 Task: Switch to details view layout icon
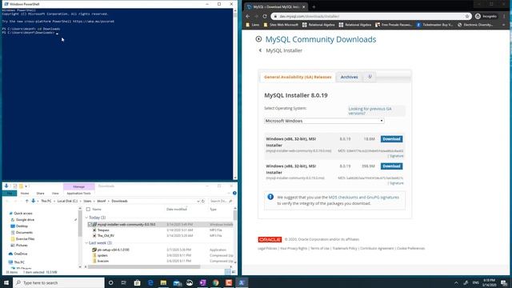click(x=228, y=272)
